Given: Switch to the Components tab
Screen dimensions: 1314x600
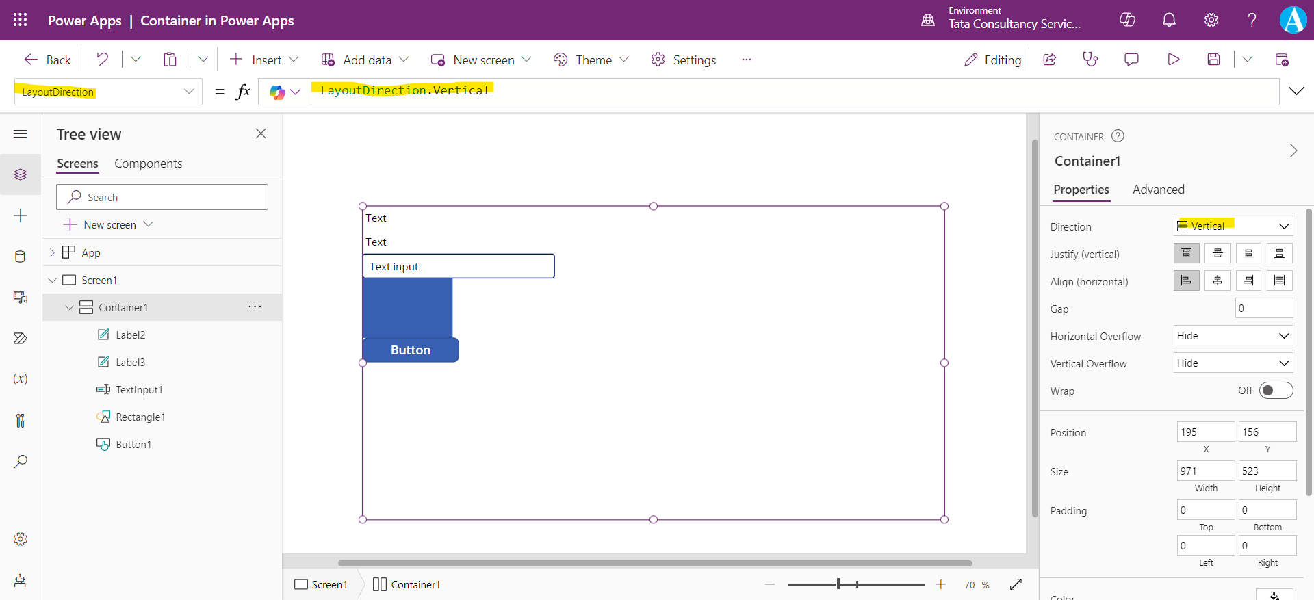Looking at the screenshot, I should click(x=148, y=164).
